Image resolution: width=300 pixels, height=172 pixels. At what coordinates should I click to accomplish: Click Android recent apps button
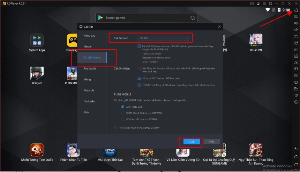click(296, 165)
